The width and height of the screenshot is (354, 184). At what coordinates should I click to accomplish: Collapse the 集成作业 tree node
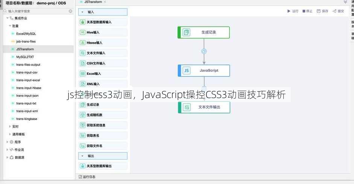pos(8,18)
